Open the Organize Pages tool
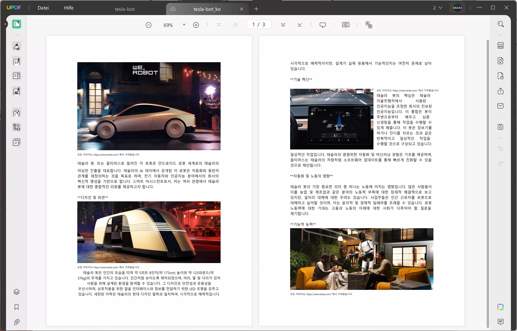 click(17, 113)
